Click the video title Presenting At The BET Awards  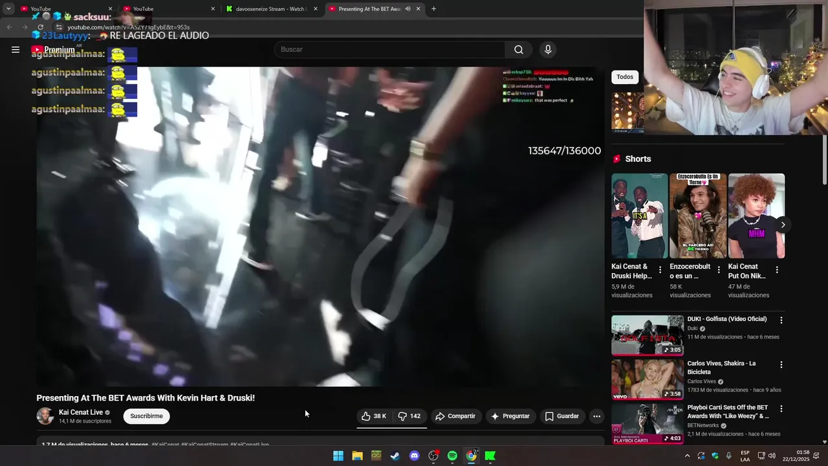pos(146,398)
